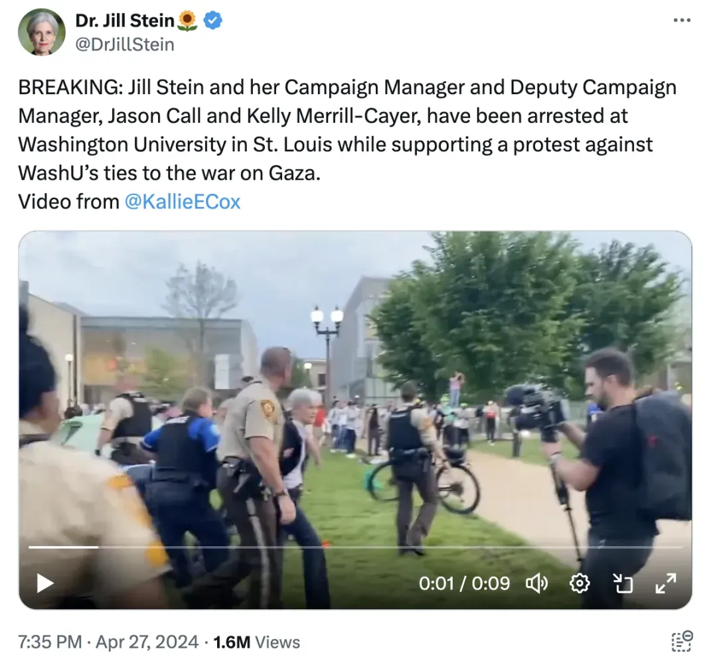Click the sunflower emoji beside the name
Viewport: 709px width, 663px height.
[188, 21]
